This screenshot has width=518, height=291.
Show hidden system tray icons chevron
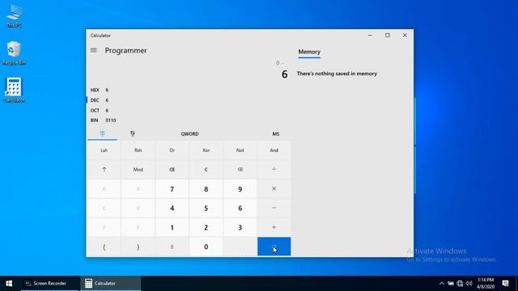click(441, 284)
